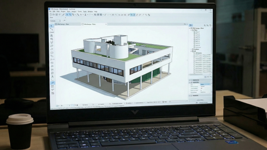
Task: Click the Navigator horizontal scrollbar
Action: [196, 74]
